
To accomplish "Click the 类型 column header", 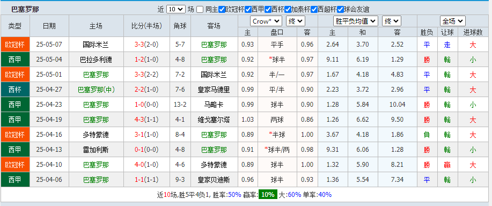I will 15,26.
